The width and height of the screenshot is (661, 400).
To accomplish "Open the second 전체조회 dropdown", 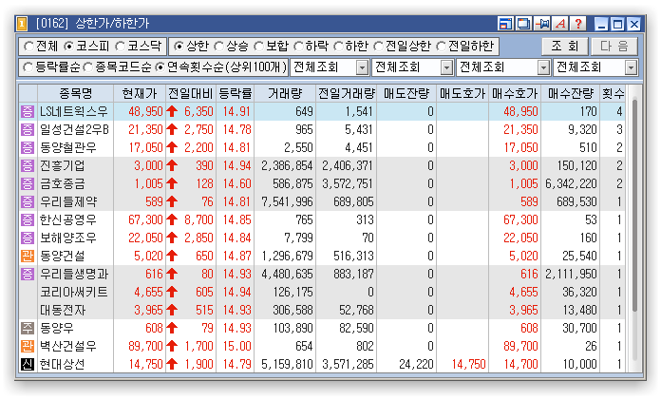I will coord(446,67).
